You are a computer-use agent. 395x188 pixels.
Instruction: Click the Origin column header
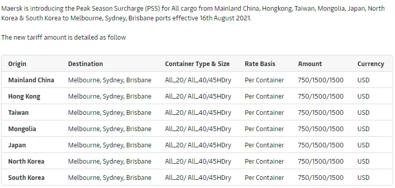[17, 64]
